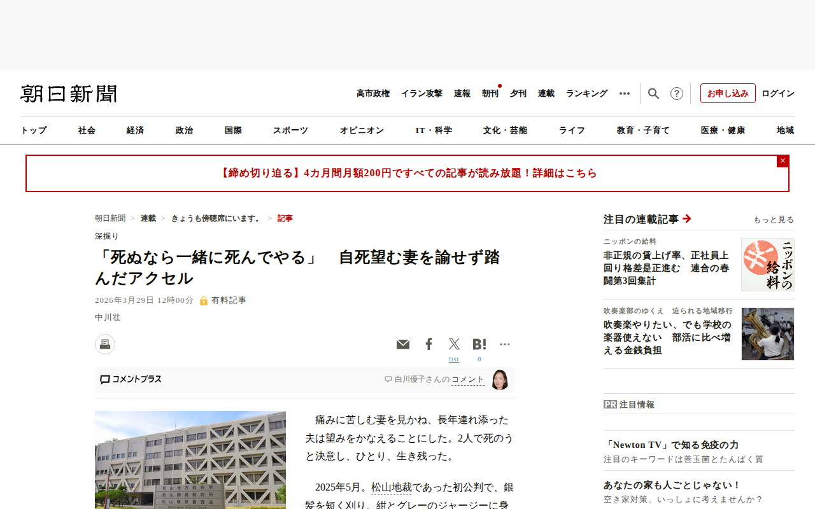The image size is (815, 509).
Task: Click the commenter's avatar photo
Action: (500, 380)
